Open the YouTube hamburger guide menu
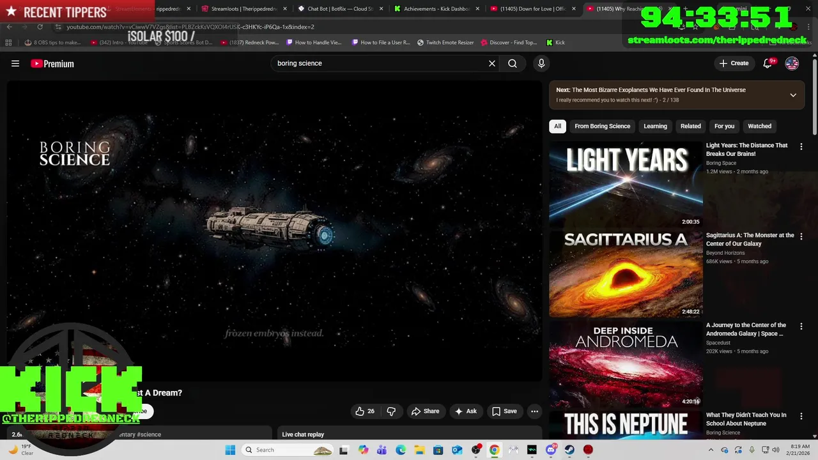The image size is (818, 460). click(15, 63)
